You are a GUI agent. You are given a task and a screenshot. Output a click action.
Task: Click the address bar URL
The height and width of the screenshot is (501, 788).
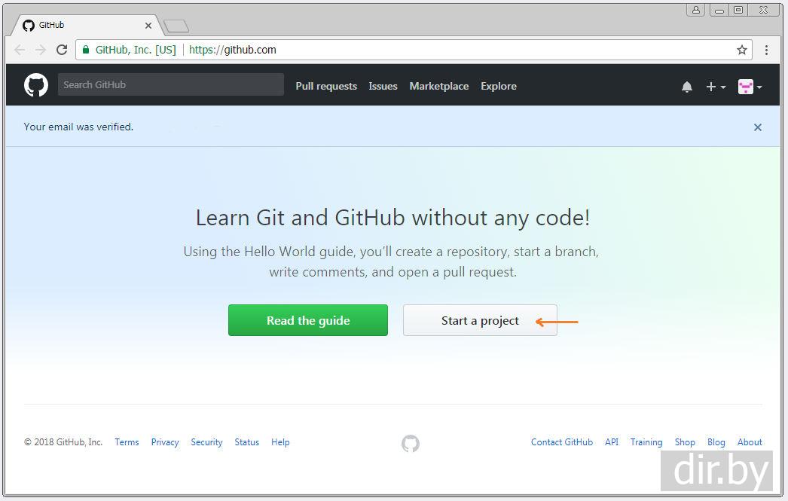(232, 50)
